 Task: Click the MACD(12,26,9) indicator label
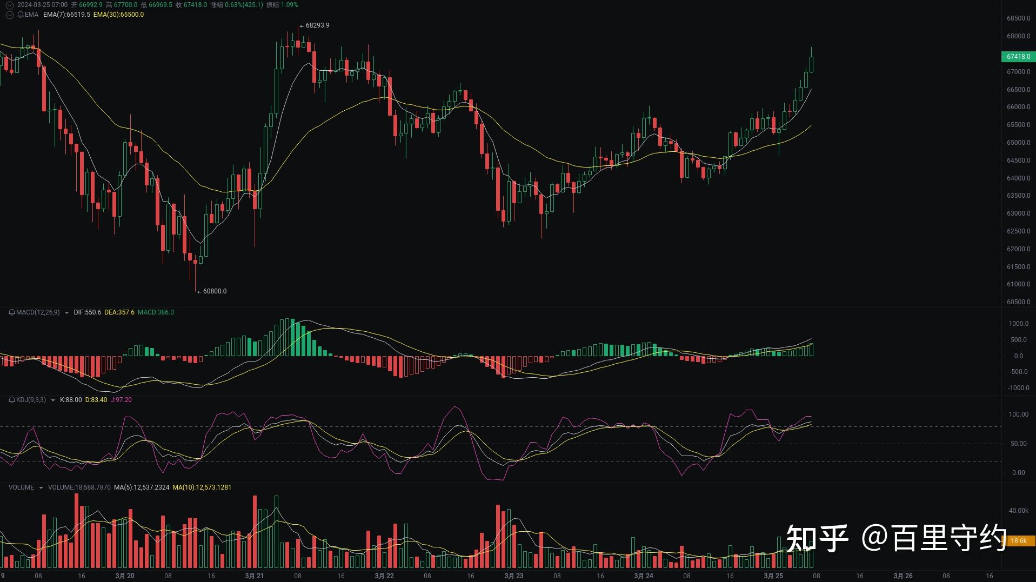point(38,312)
